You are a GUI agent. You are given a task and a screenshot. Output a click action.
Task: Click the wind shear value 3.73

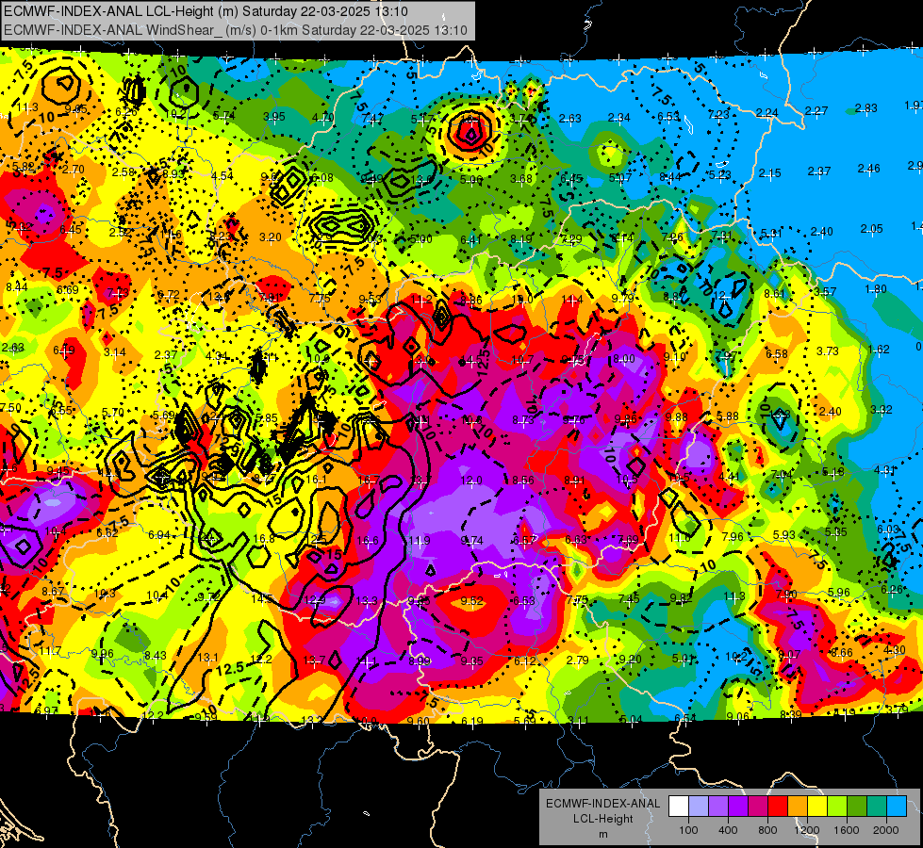pyautogui.click(x=828, y=351)
